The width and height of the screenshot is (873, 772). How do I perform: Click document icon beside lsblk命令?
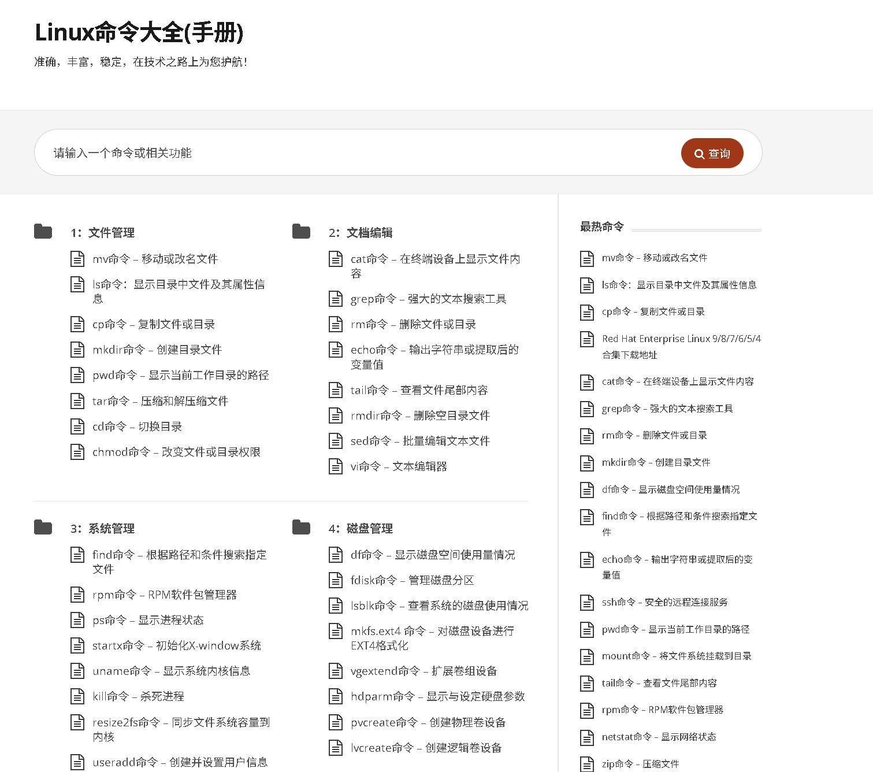tap(336, 606)
